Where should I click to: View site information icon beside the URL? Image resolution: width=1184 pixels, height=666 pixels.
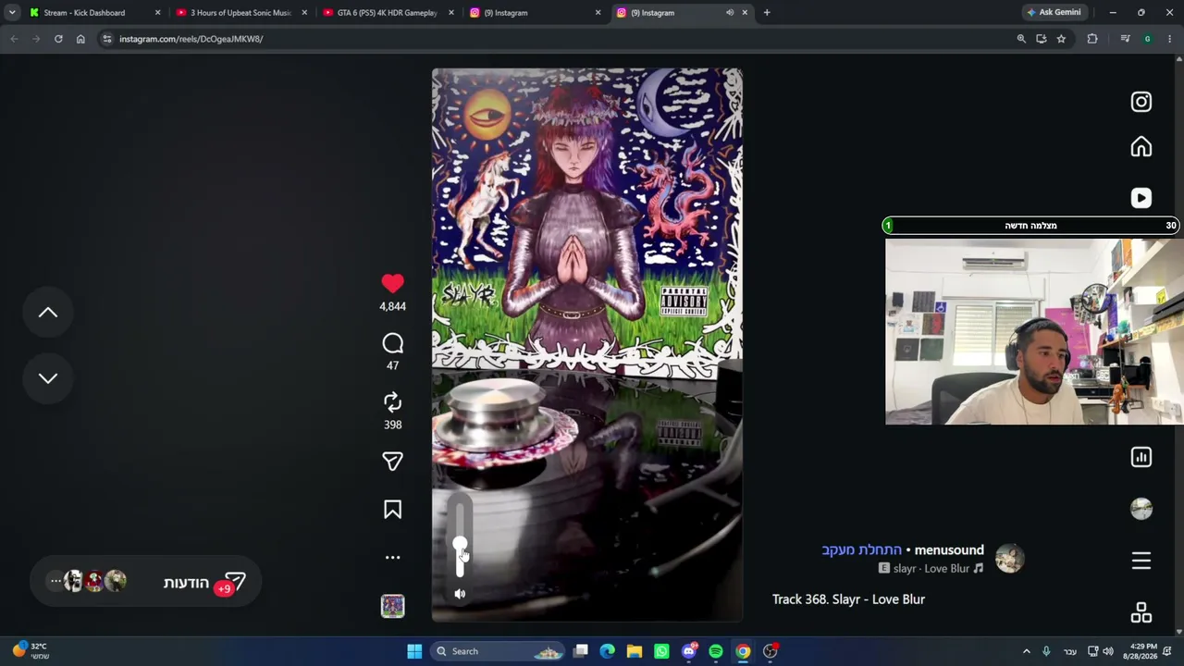[107, 39]
